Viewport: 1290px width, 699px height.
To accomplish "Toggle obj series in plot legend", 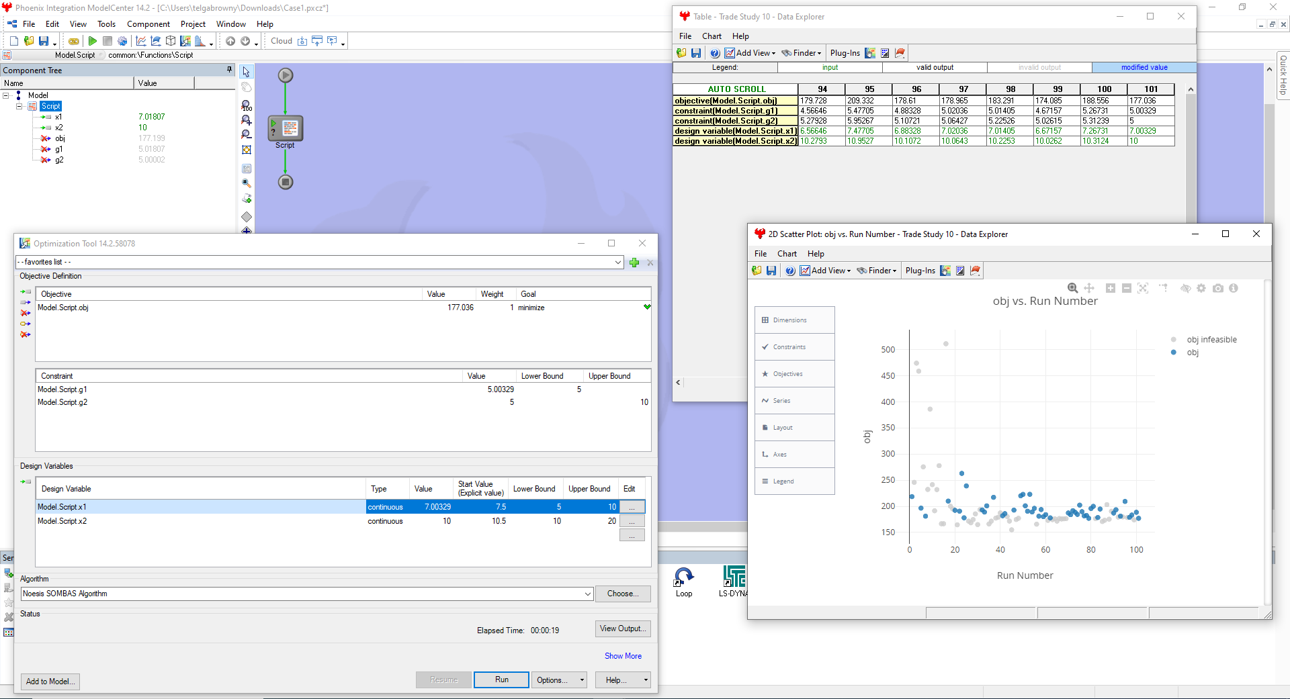I will pos(1185,353).
